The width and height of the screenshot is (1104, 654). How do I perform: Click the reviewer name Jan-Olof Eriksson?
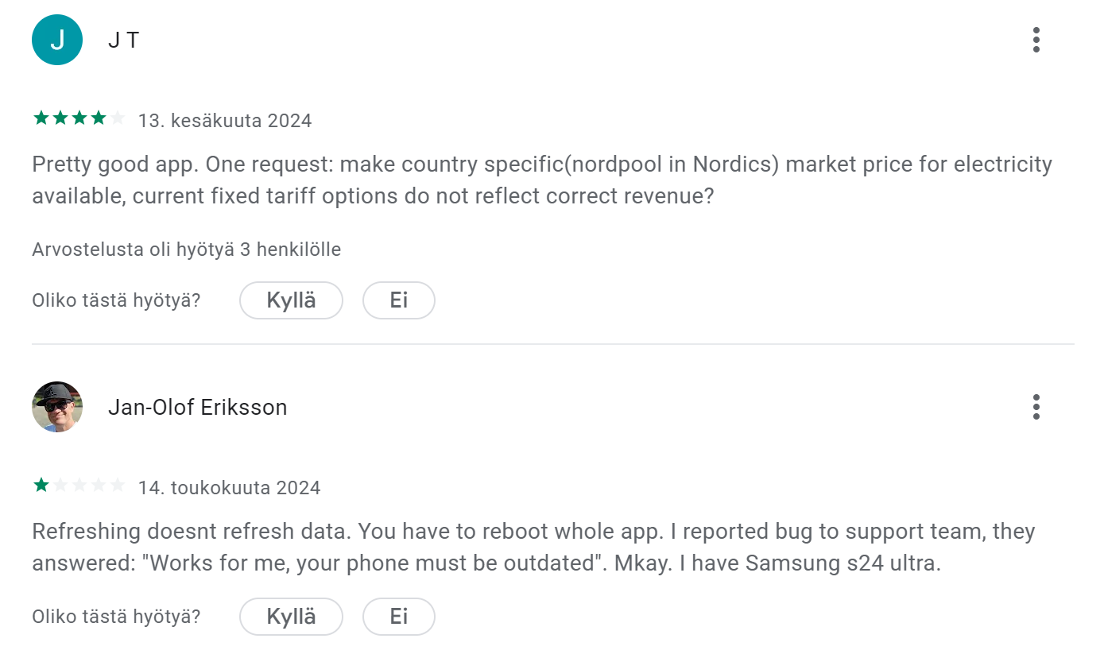click(197, 408)
